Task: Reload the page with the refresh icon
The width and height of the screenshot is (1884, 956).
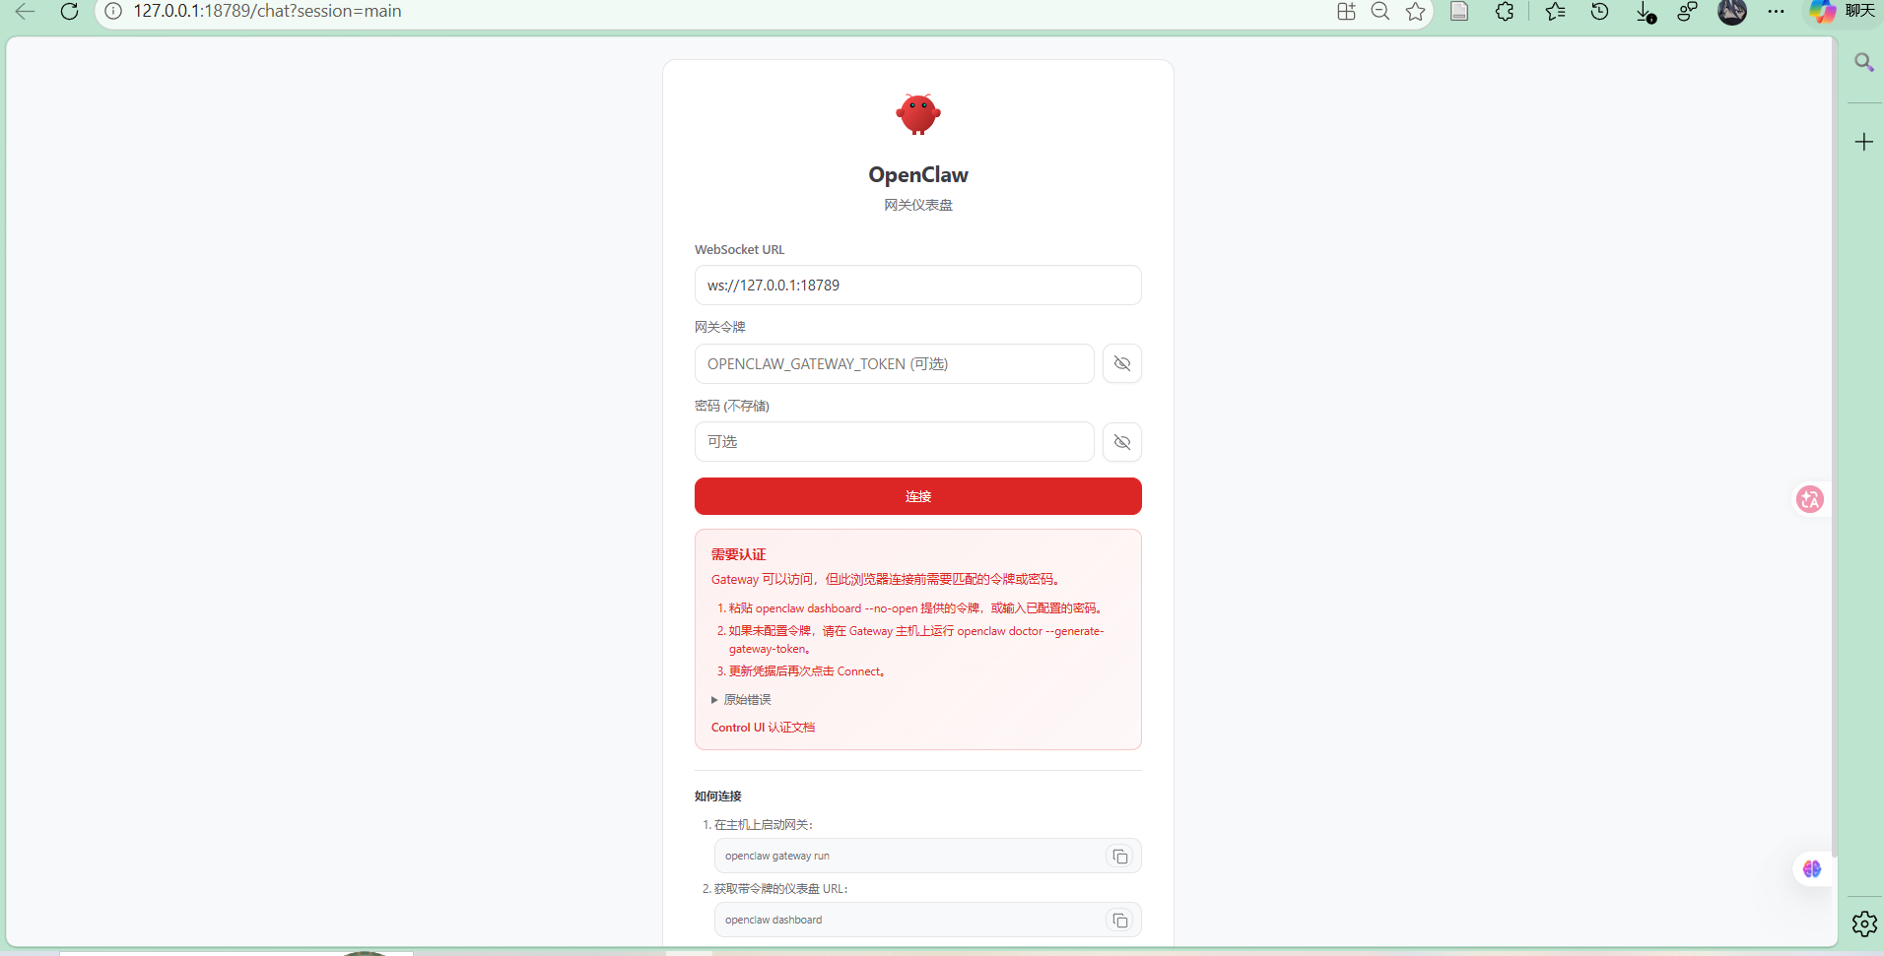Action: 69,11
